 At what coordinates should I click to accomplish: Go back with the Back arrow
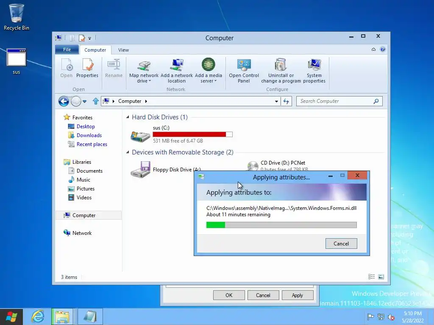[64, 101]
